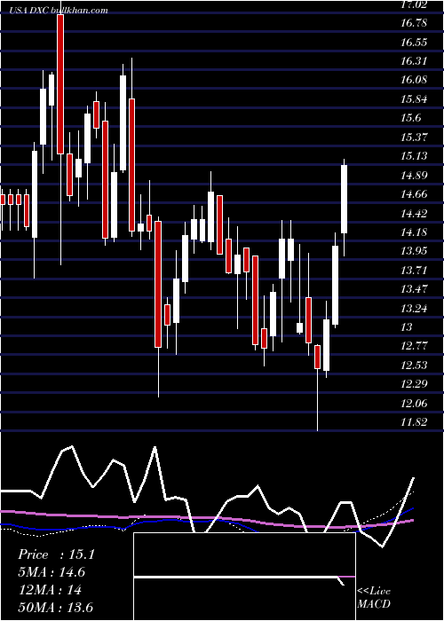Select the 12.06 axis value
The height and width of the screenshot is (621, 444).
pos(414,403)
